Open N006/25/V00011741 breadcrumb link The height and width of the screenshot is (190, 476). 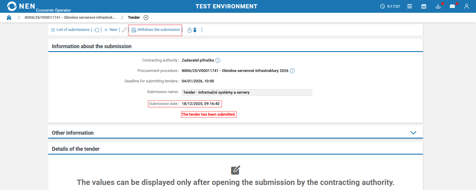pyautogui.click(x=70, y=18)
